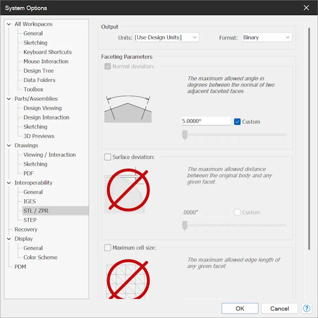Select Data Folders options
Viewport: 318px width, 318px height.
[x=40, y=80]
